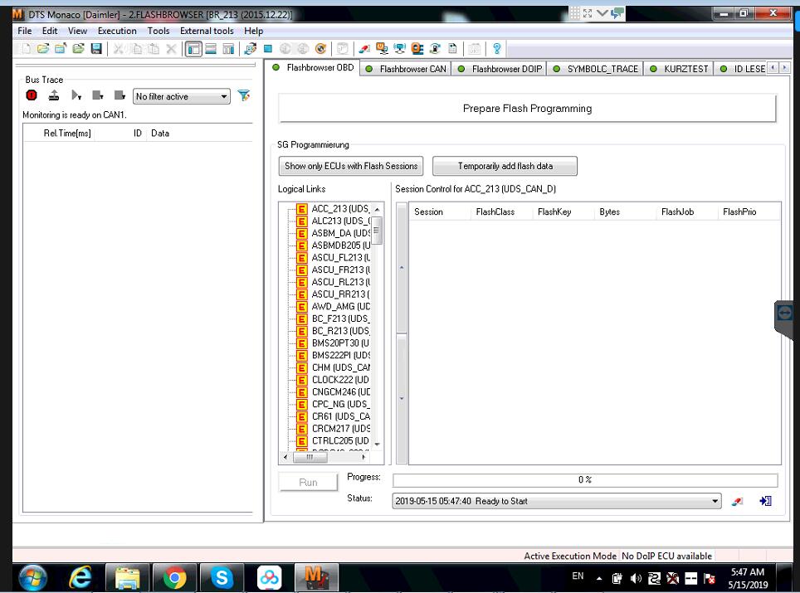Click the Logical Links vertical scrollbar thumb
Screen dimensions: 800x593
pyautogui.click(x=377, y=231)
